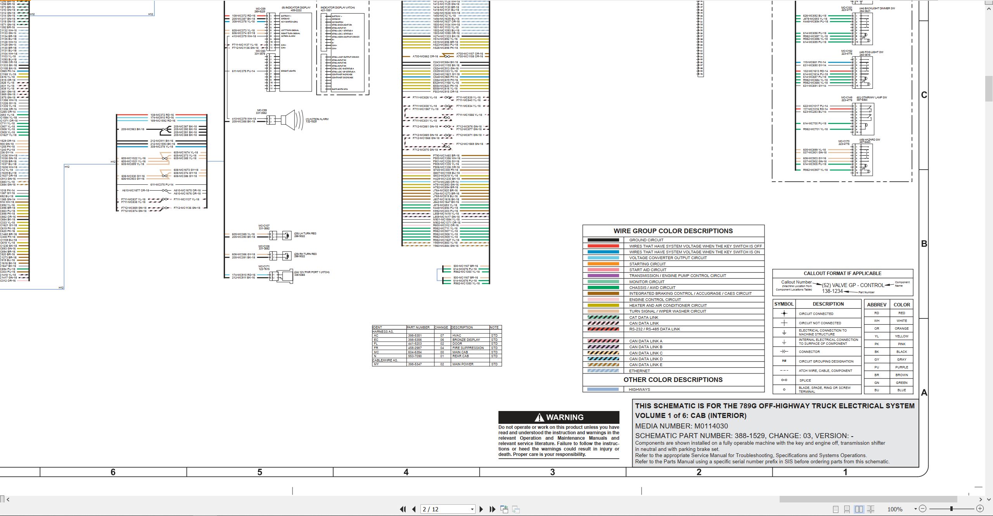
Task: Click the MONITOR CIRCUIT legend entry
Action: 647,282
